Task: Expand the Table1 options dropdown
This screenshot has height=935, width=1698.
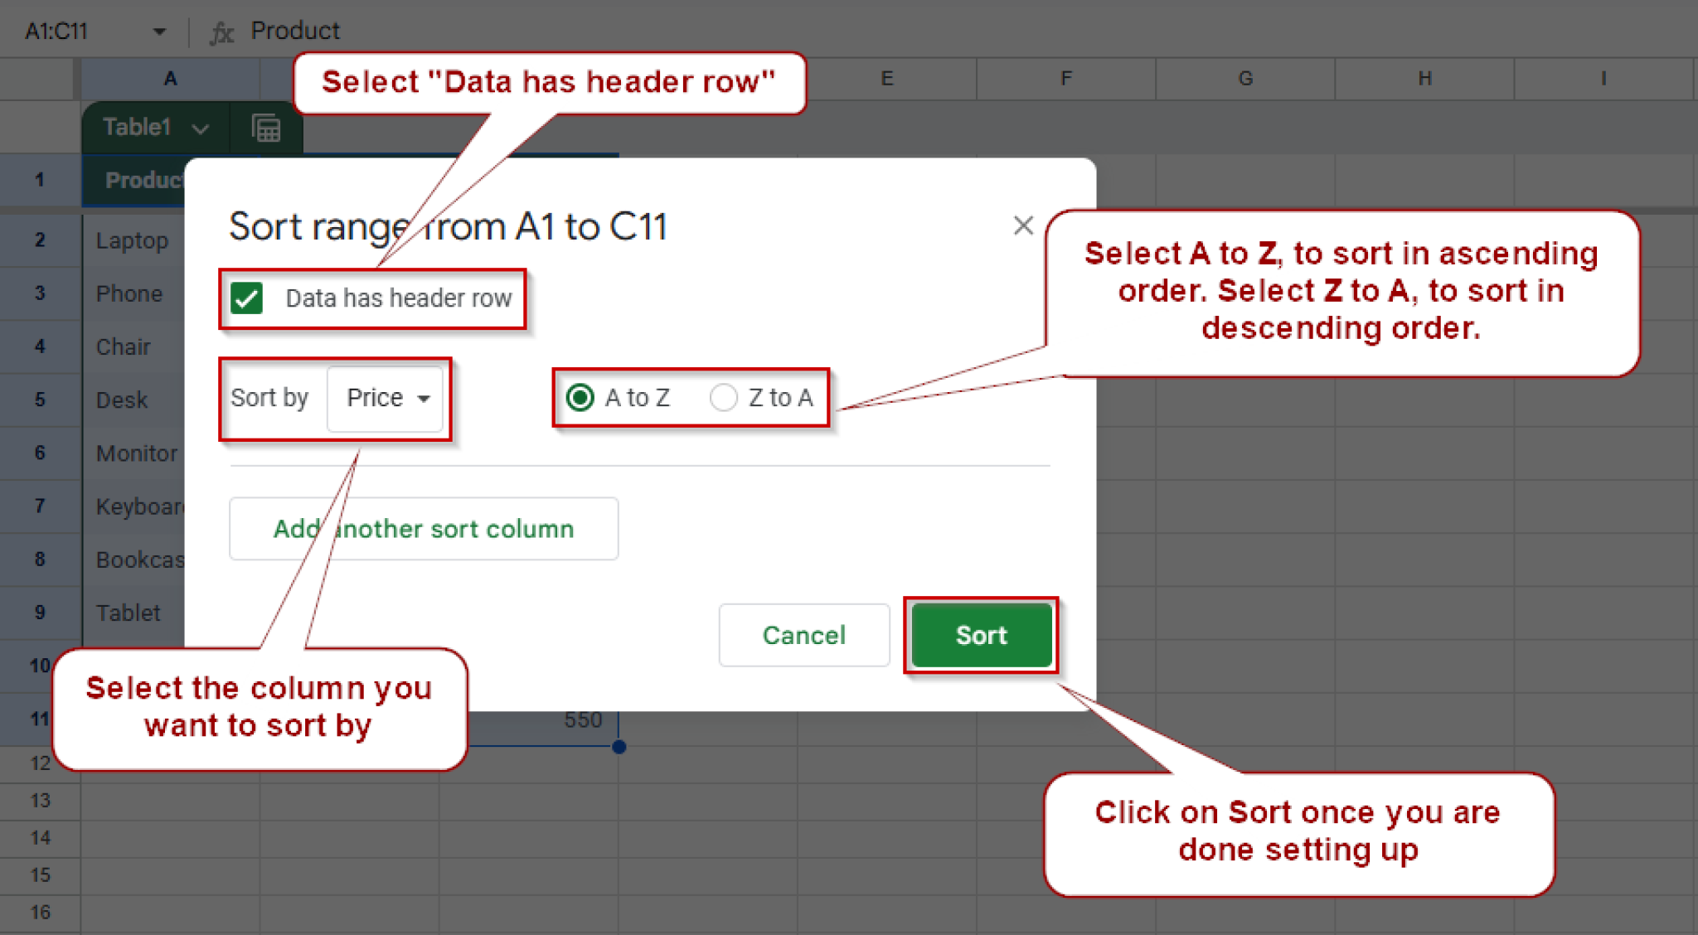Action: tap(199, 128)
